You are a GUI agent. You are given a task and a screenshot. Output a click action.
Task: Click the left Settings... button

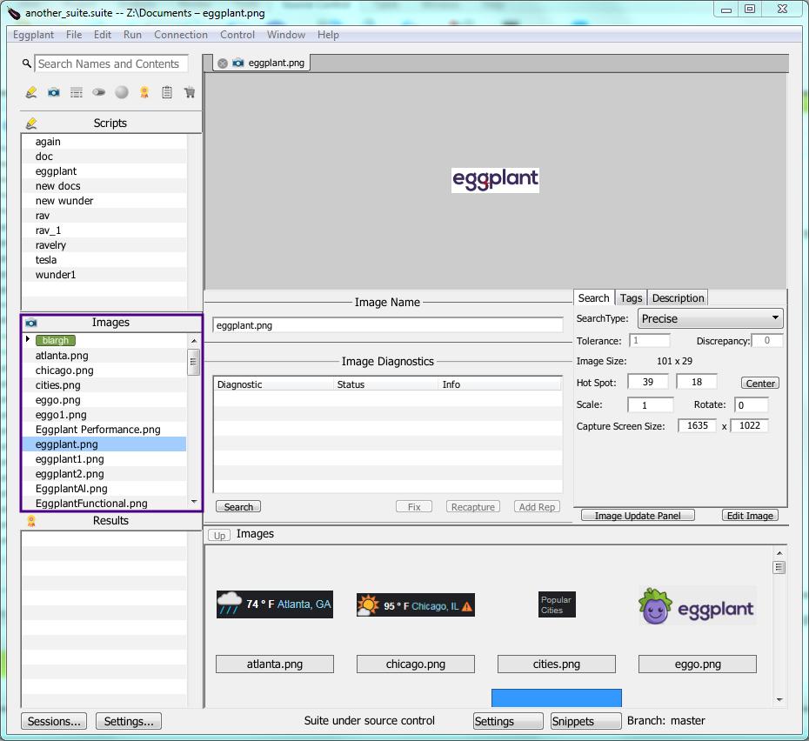[x=129, y=721]
